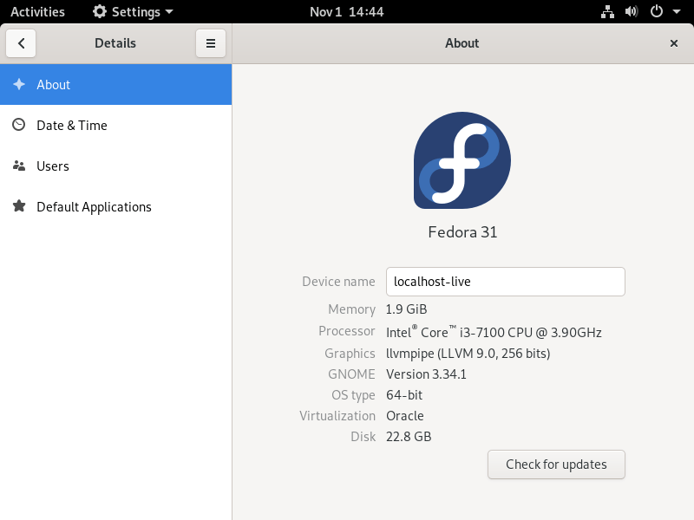The height and width of the screenshot is (520, 694).
Task: Click the Default Applications star icon
Action: click(x=19, y=206)
